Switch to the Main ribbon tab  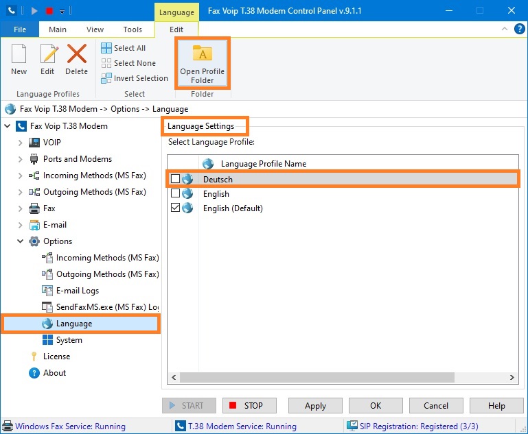coord(58,29)
